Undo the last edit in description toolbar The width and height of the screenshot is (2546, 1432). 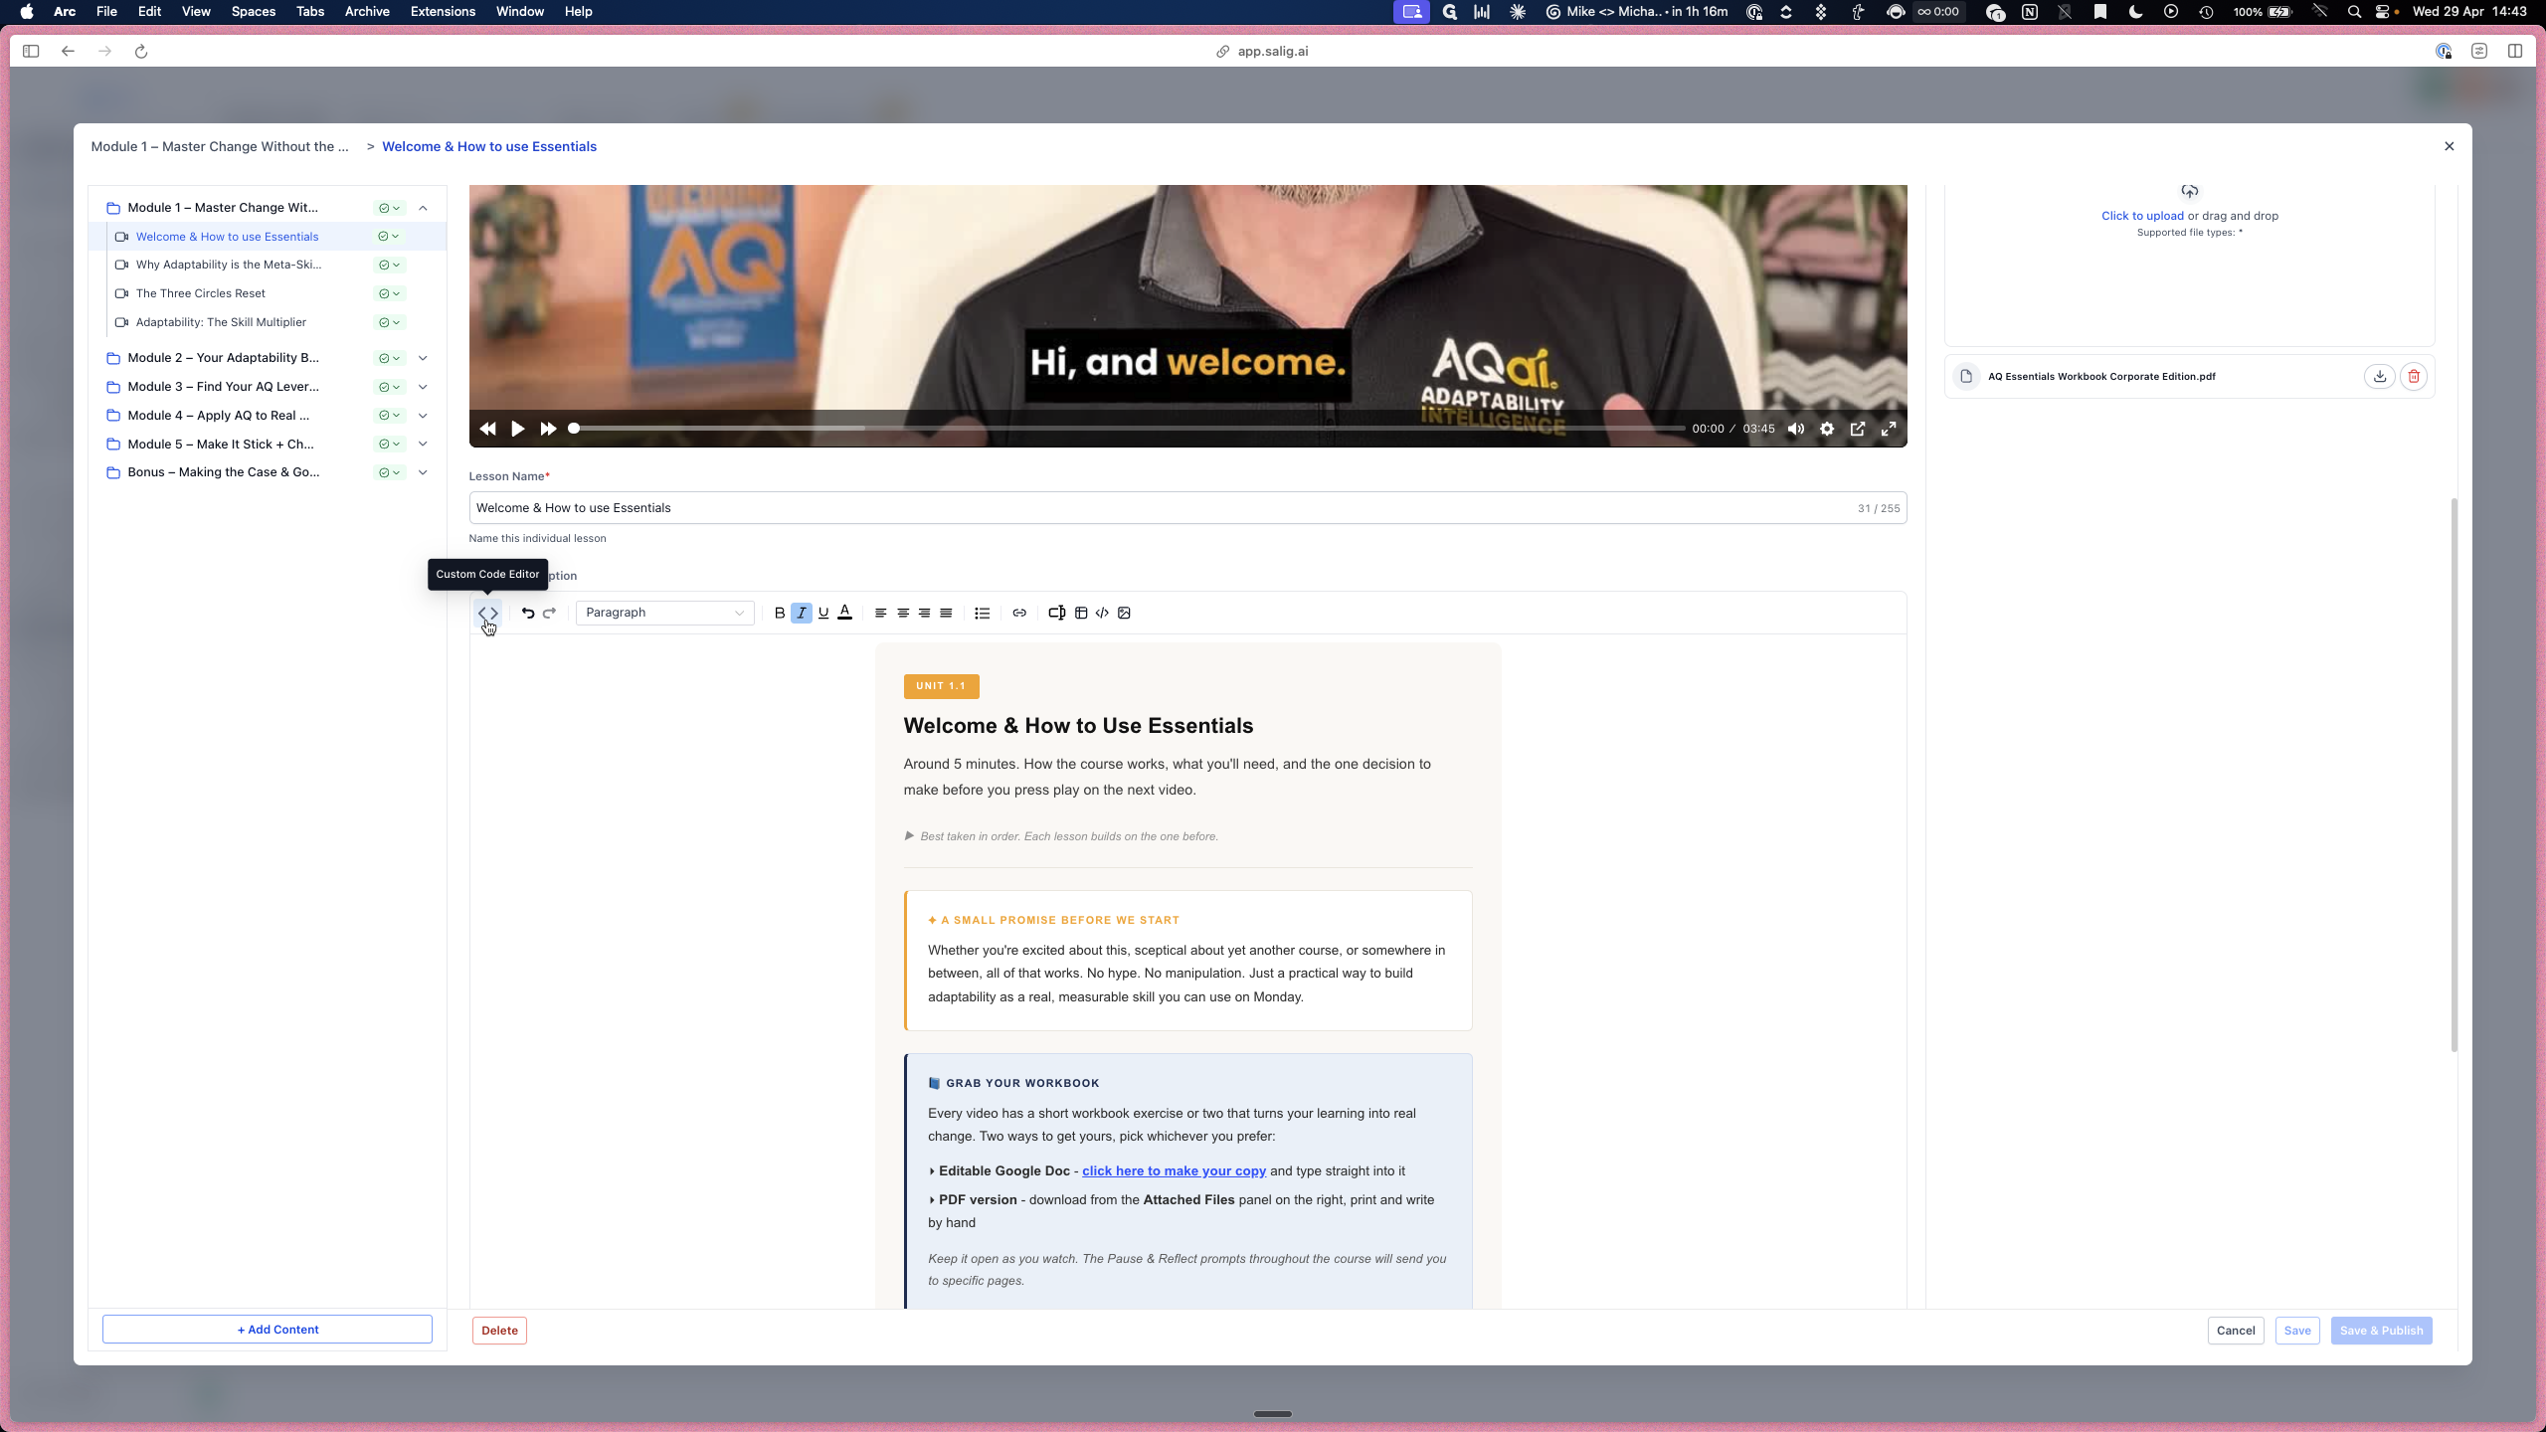tap(528, 613)
